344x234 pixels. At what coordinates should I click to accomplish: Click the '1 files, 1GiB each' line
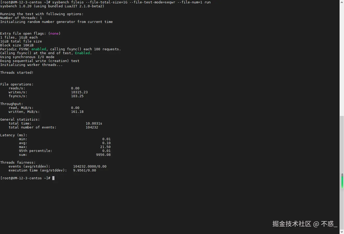[19, 37]
